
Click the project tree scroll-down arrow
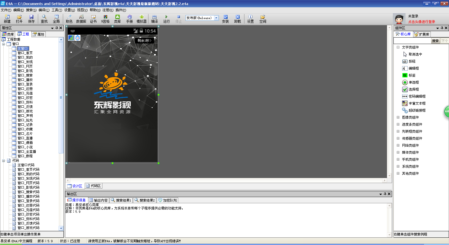point(61,228)
